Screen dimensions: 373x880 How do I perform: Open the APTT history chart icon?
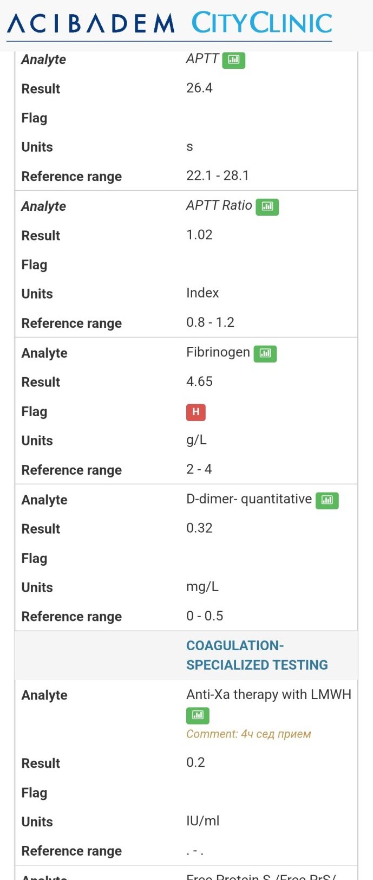coord(233,60)
